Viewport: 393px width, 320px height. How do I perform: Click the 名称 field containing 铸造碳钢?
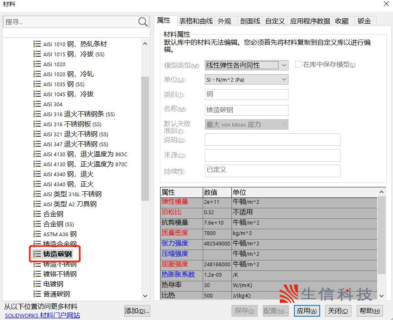click(x=246, y=110)
